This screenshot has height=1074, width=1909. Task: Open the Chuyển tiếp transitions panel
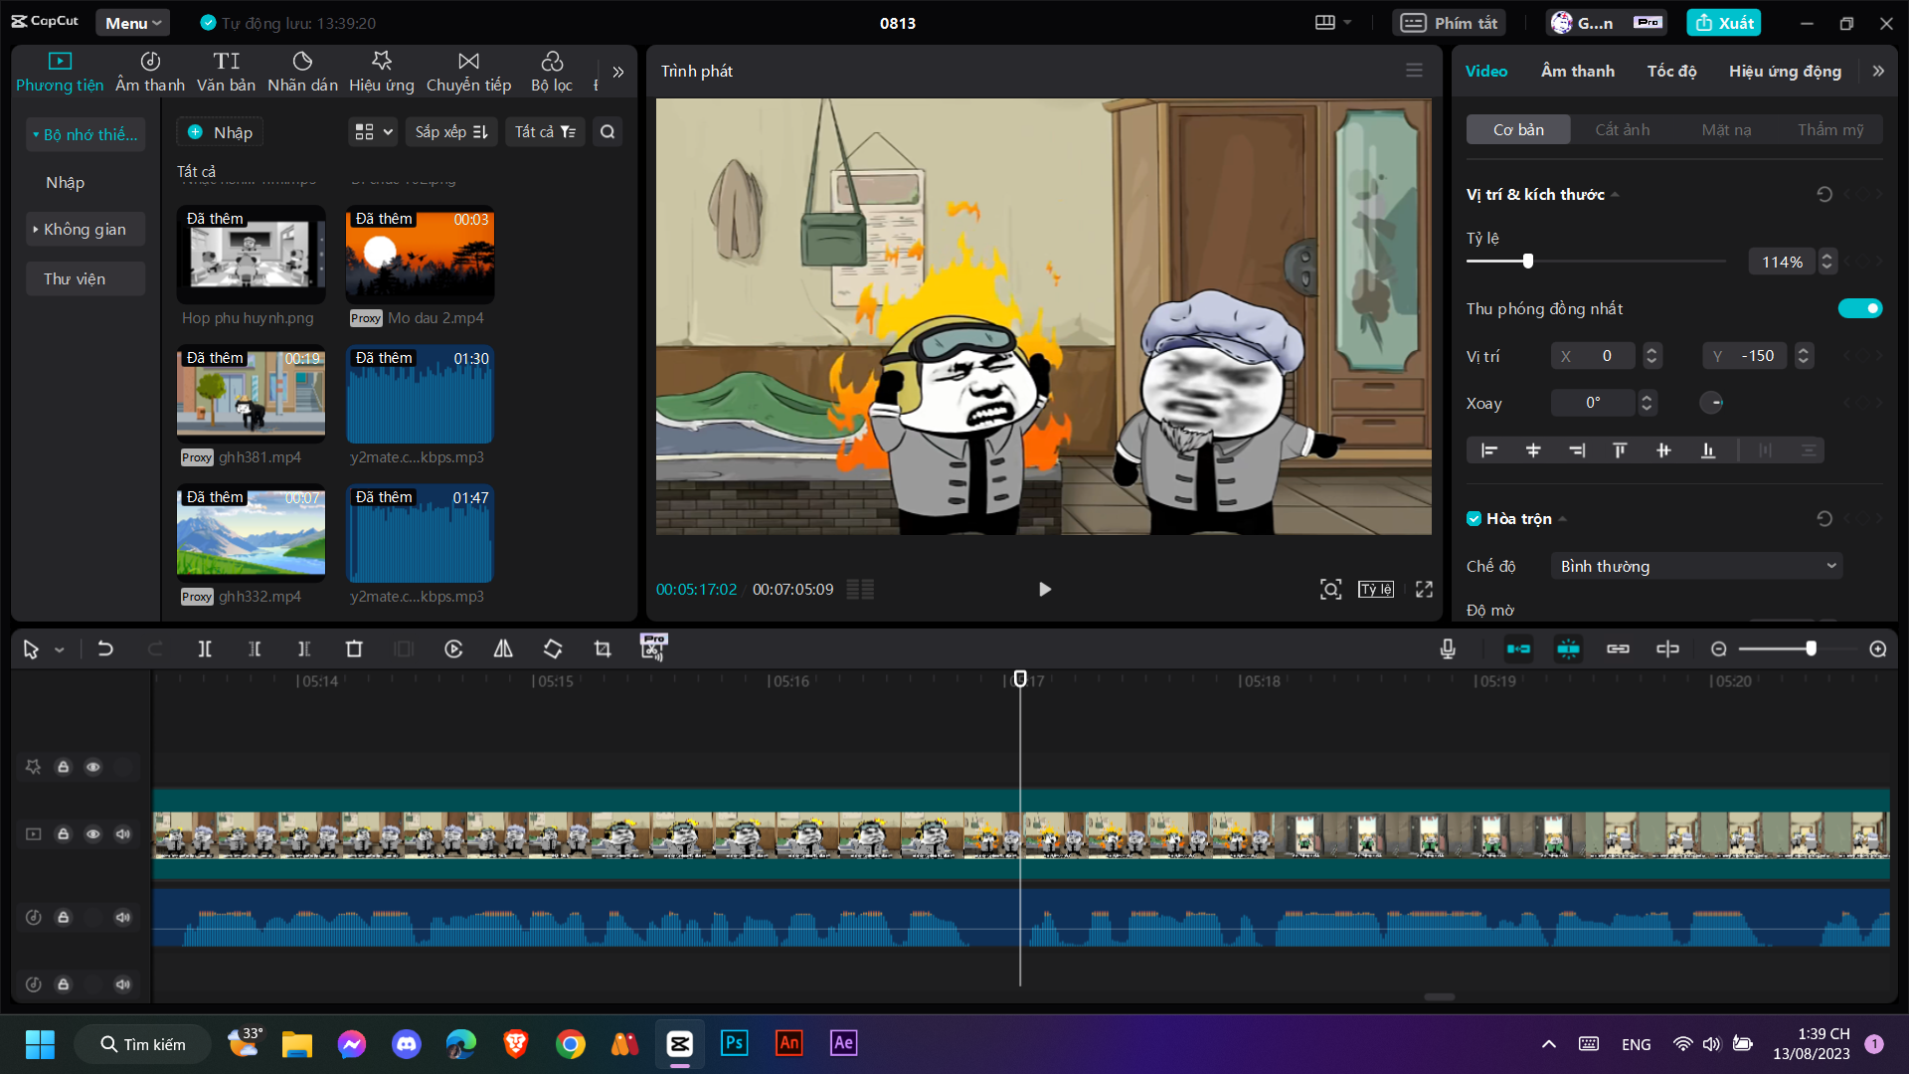pyautogui.click(x=468, y=72)
